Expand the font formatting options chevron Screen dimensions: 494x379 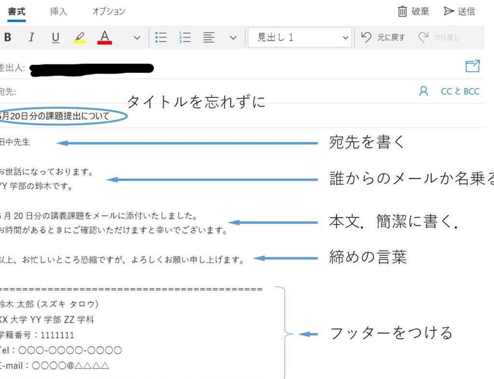(137, 38)
